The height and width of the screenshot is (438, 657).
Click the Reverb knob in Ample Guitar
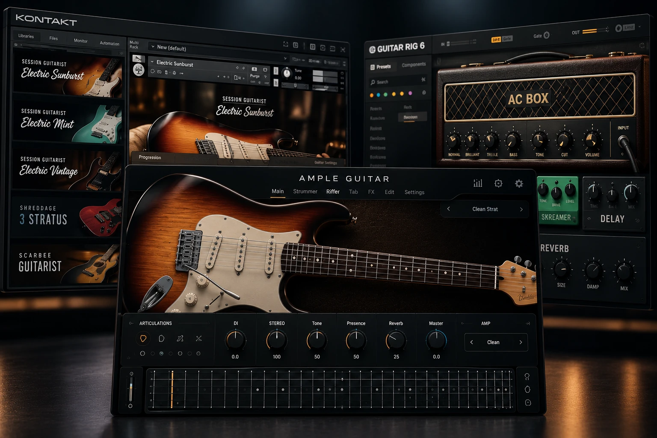click(x=396, y=340)
